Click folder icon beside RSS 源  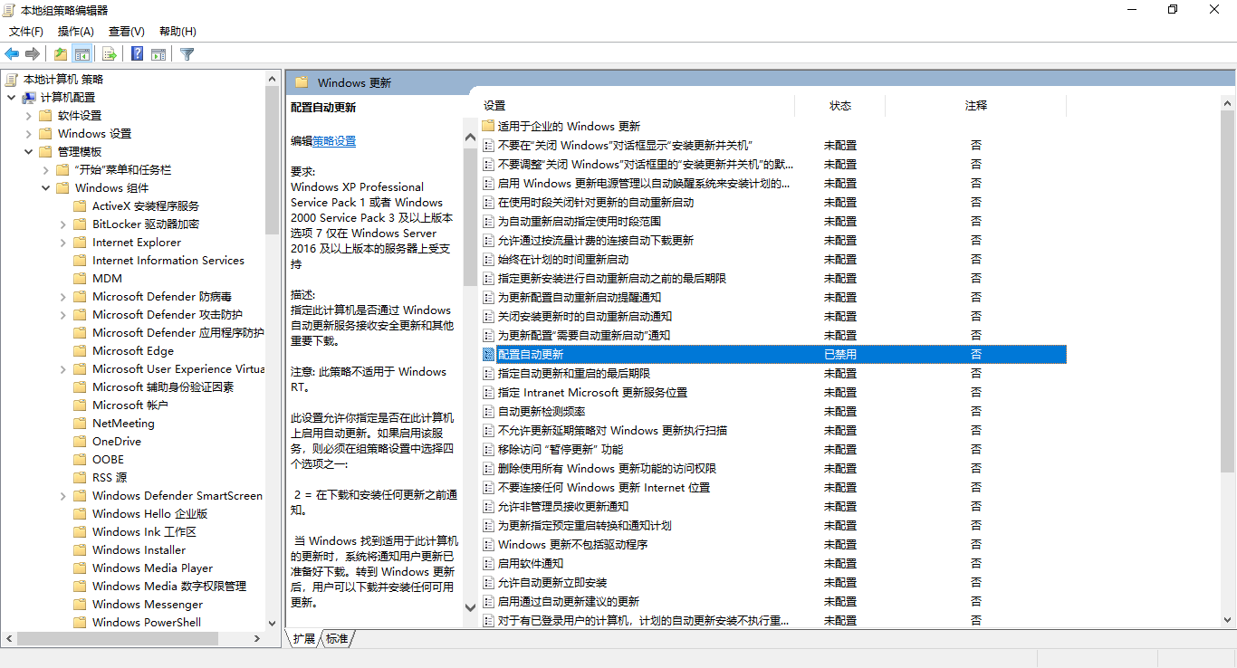click(x=81, y=478)
